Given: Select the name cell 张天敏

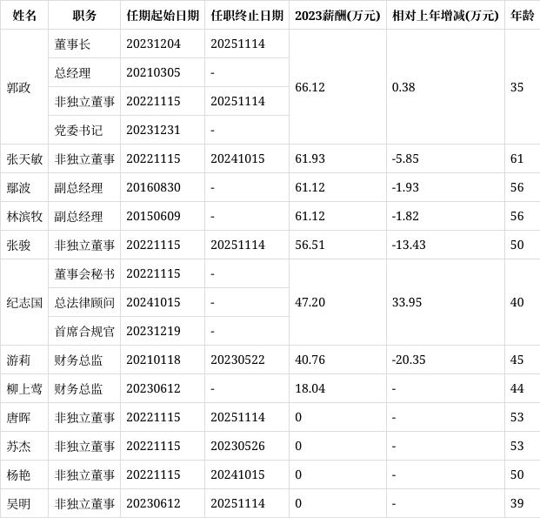Looking at the screenshot, I should 23,158.
